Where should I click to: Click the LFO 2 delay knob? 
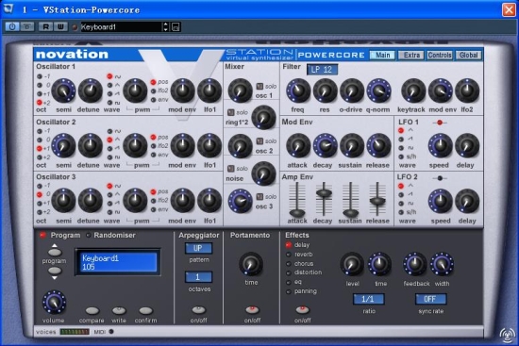click(467, 201)
